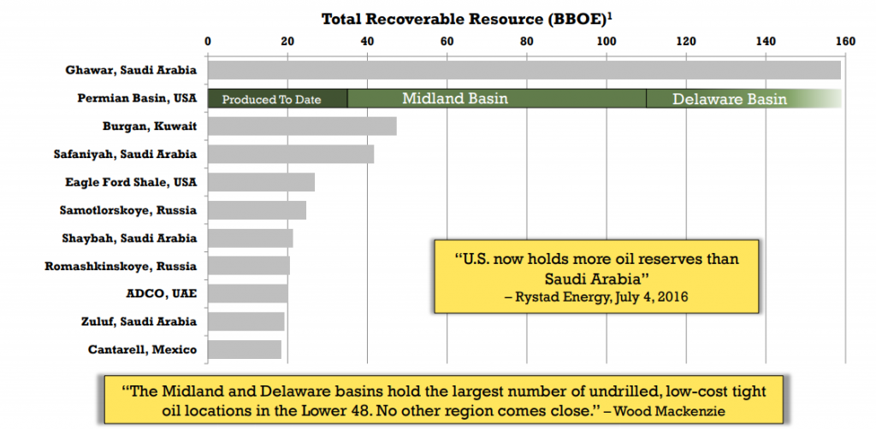Click the 100 axis tick label

point(607,40)
